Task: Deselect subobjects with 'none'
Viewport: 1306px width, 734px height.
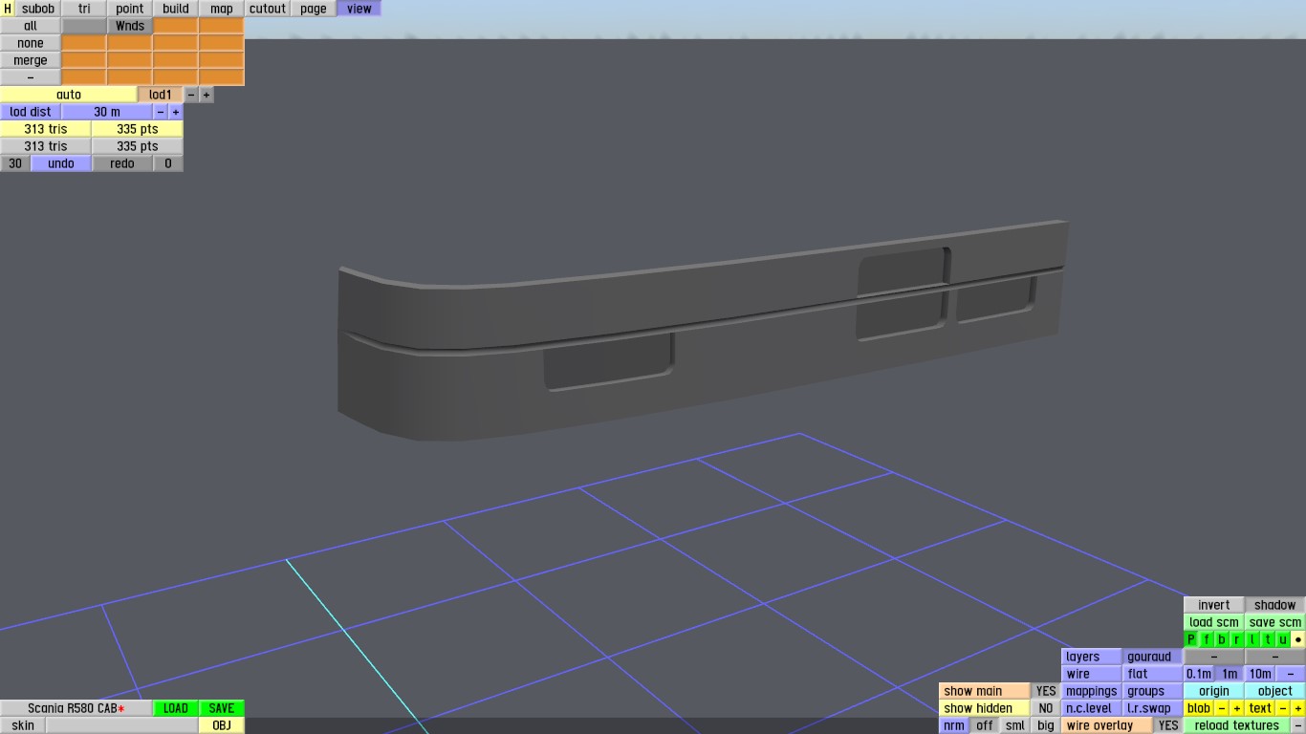Action: [x=31, y=43]
